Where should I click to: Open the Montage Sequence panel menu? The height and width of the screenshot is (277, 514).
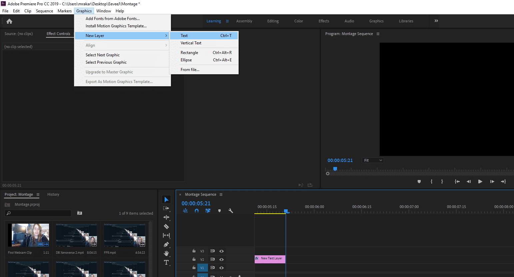point(221,194)
